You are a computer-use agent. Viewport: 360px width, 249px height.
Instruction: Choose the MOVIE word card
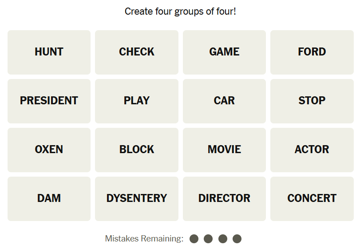[224, 150]
